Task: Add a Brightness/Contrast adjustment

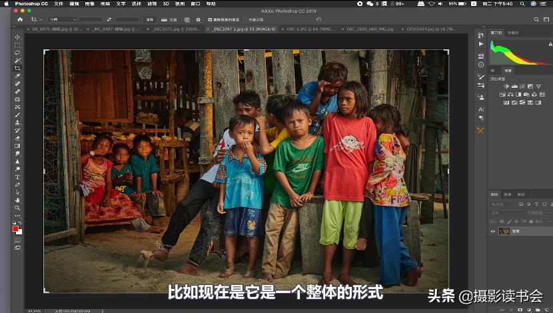Action: click(x=506, y=86)
